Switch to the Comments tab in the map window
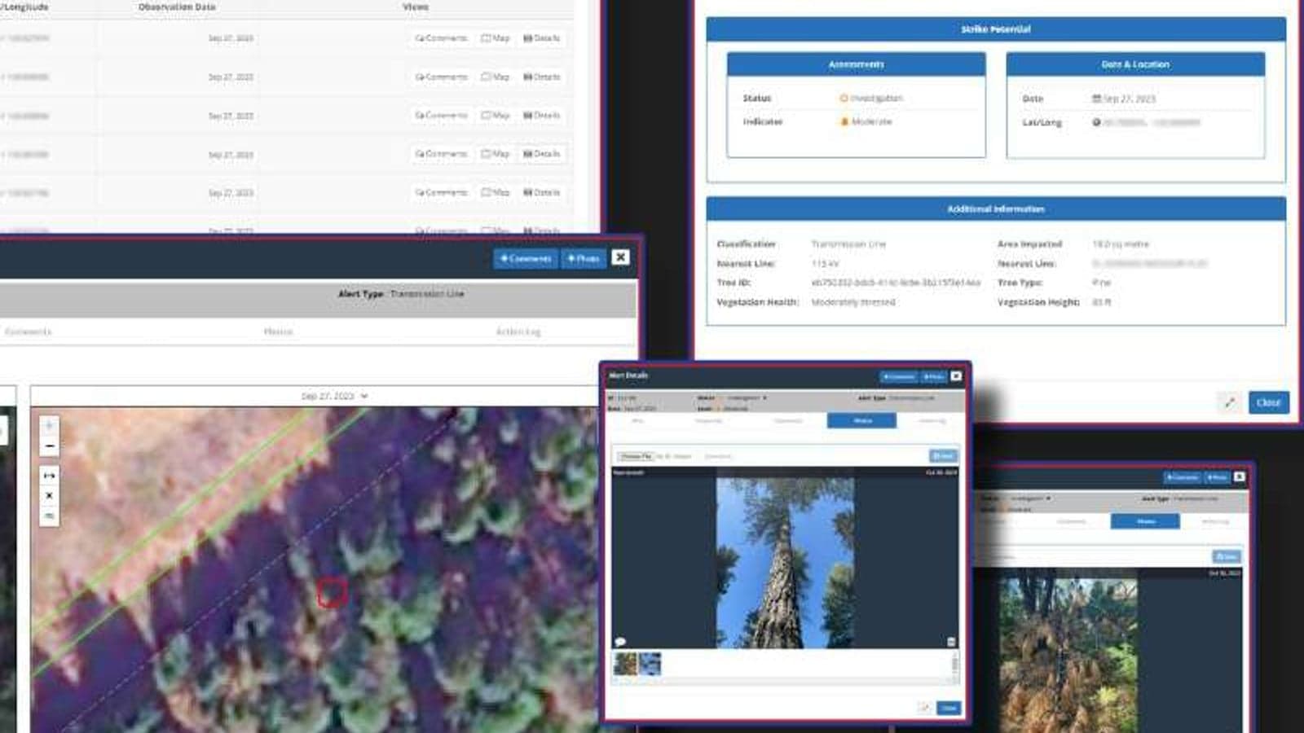This screenshot has height=733, width=1304. [x=28, y=331]
